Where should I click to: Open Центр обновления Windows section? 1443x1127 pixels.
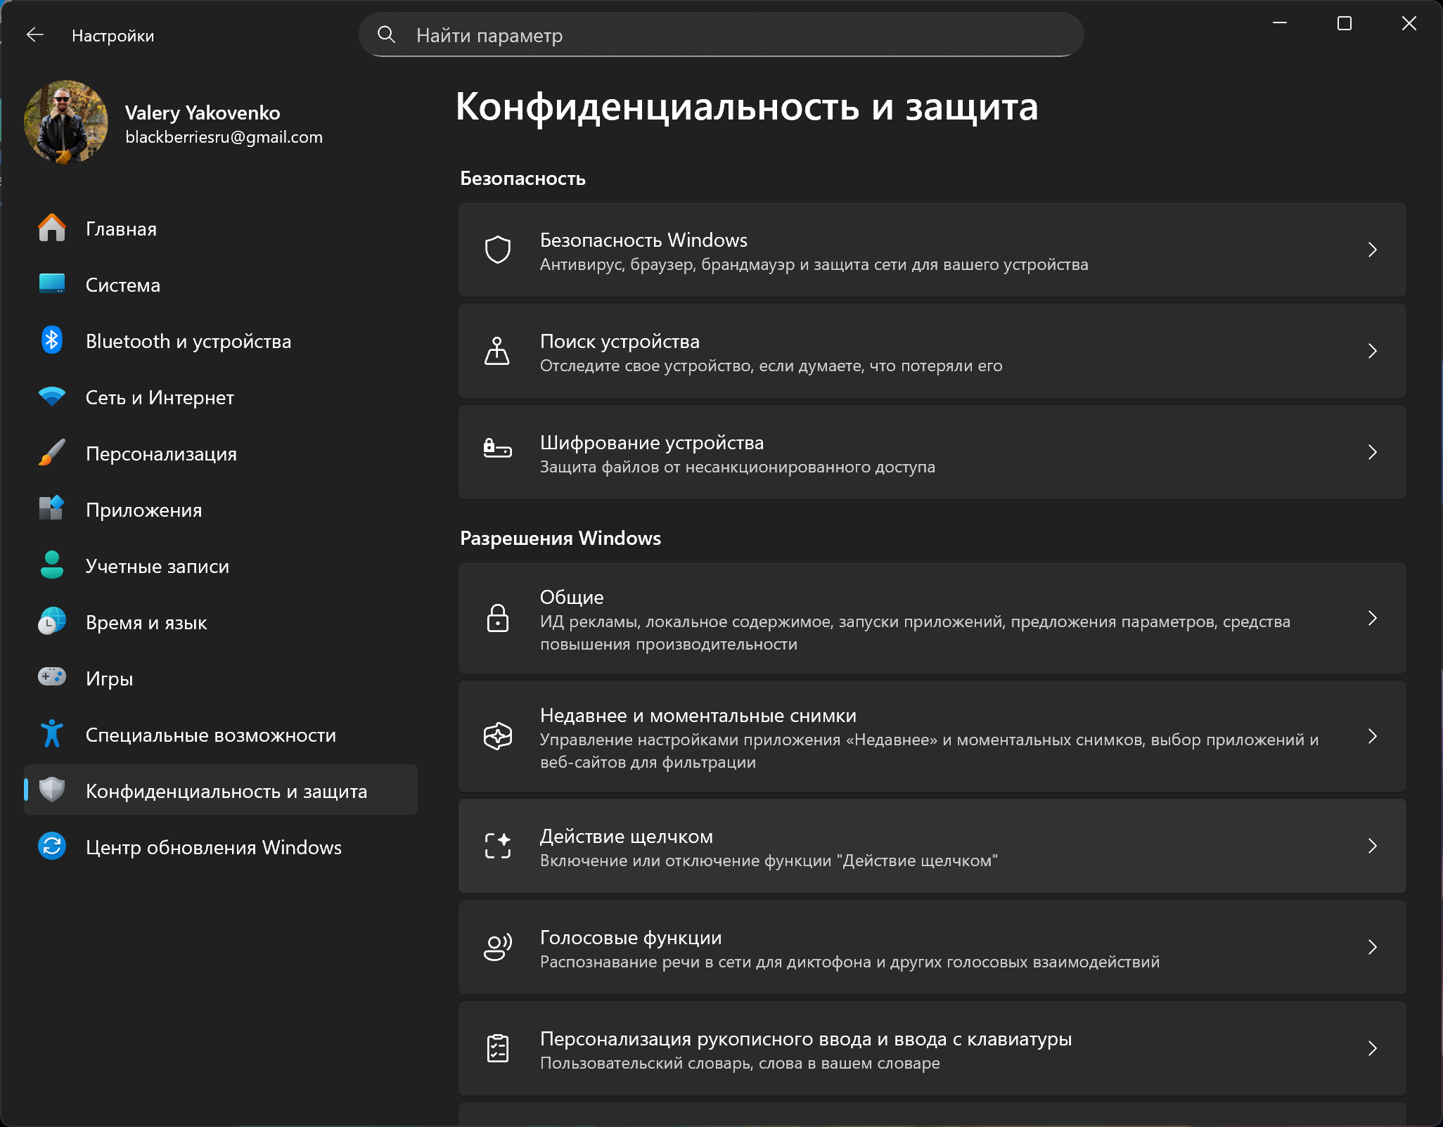(221, 847)
